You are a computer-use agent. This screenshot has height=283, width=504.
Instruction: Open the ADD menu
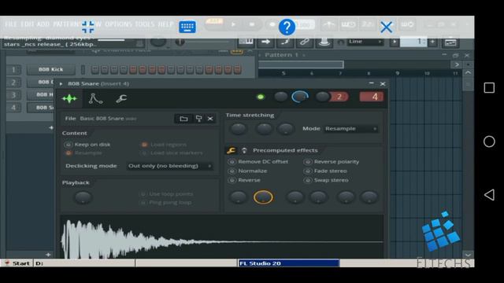coord(43,24)
